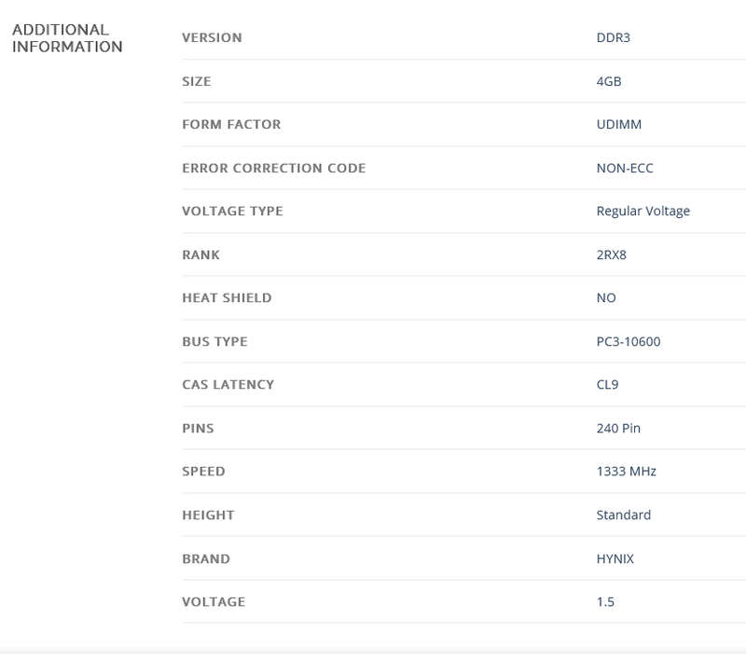Select the PC3-10600 bus type value
Viewport: 746px width, 659px height.
tap(629, 342)
